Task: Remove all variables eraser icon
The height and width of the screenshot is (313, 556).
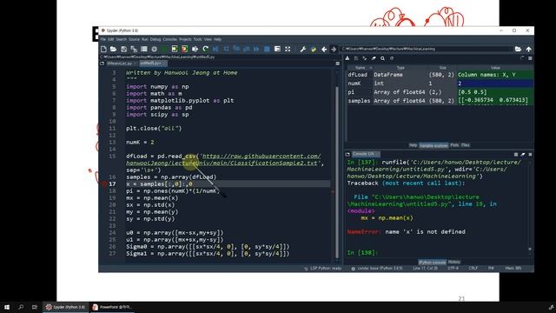Action: 374,58
